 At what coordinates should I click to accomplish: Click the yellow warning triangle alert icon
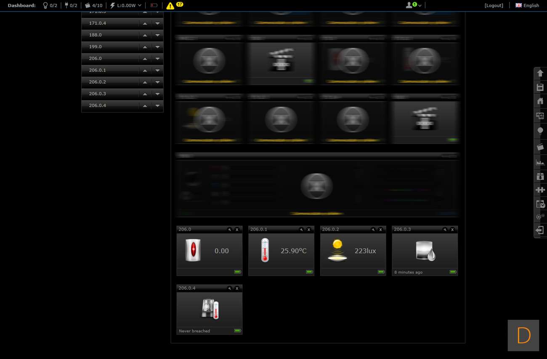[170, 6]
